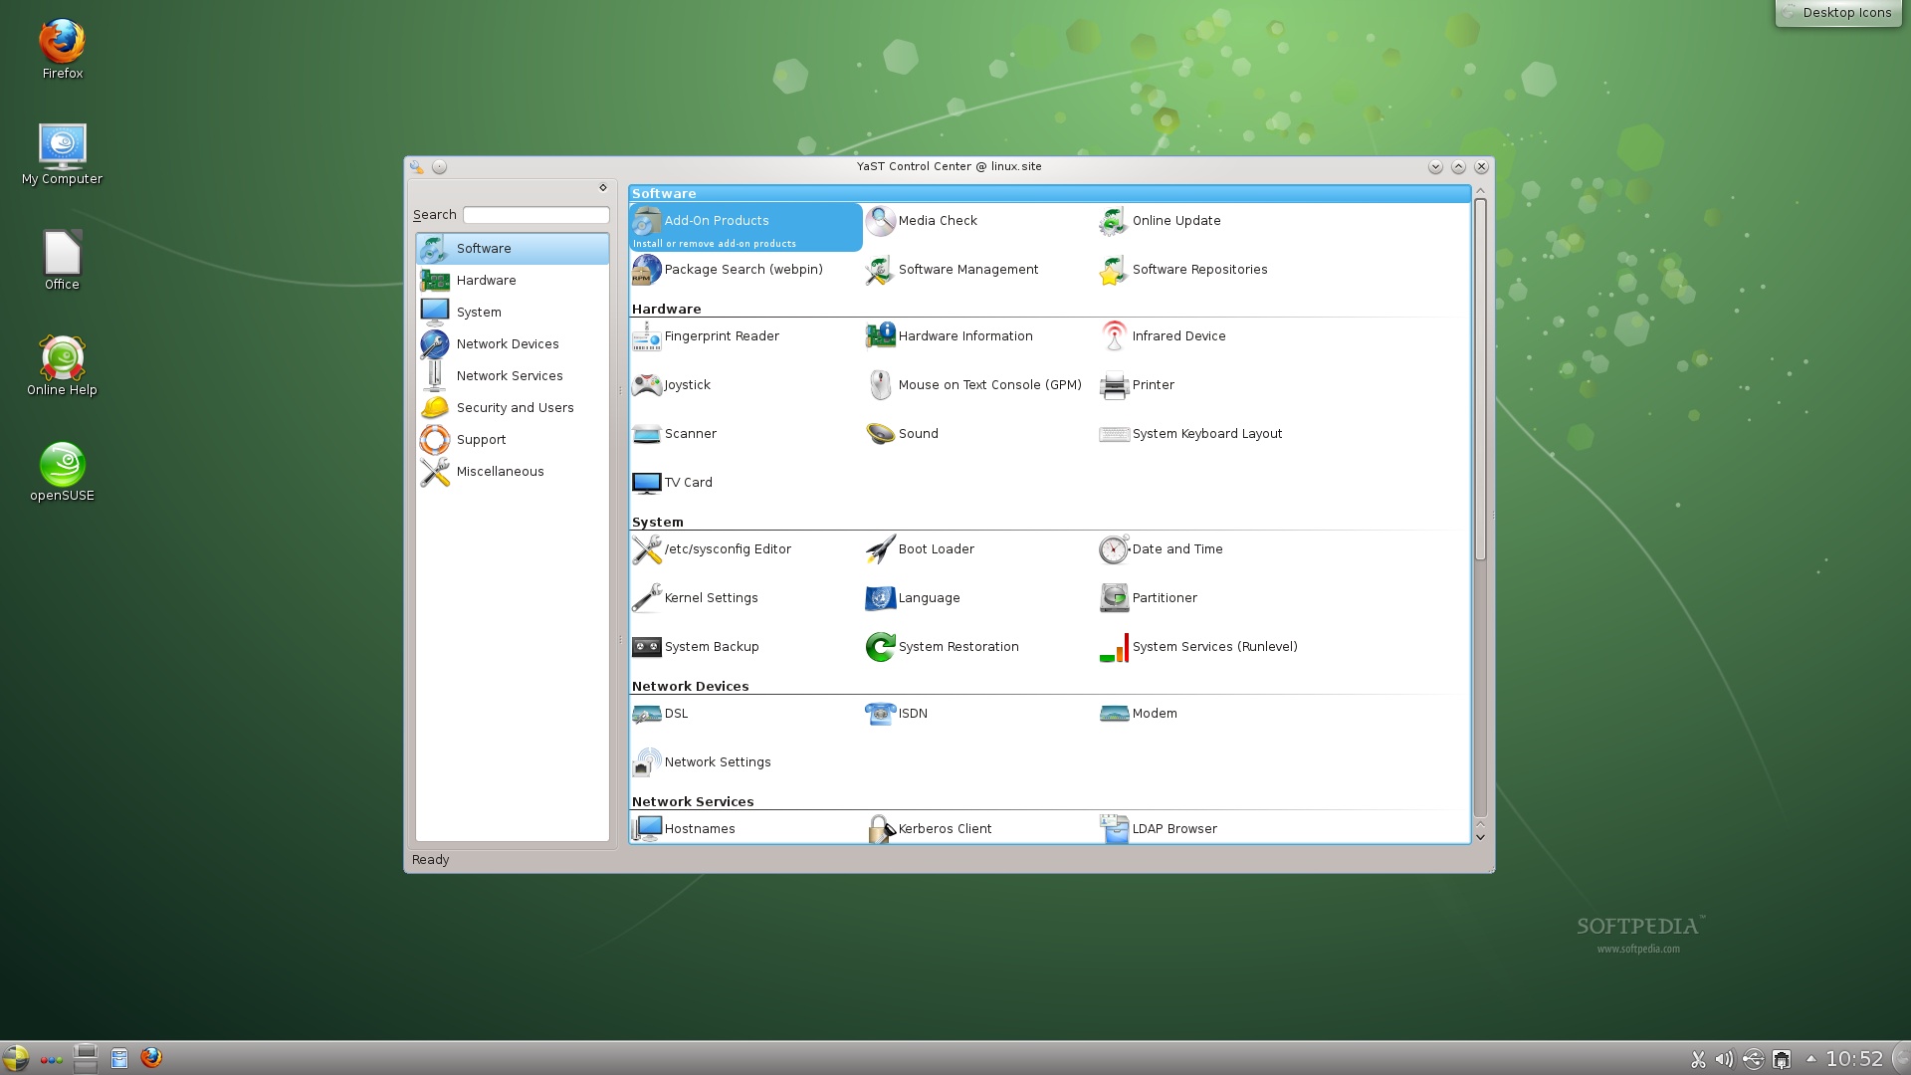Open System Restoration module
Screen dimensions: 1911x1075
[x=943, y=647]
